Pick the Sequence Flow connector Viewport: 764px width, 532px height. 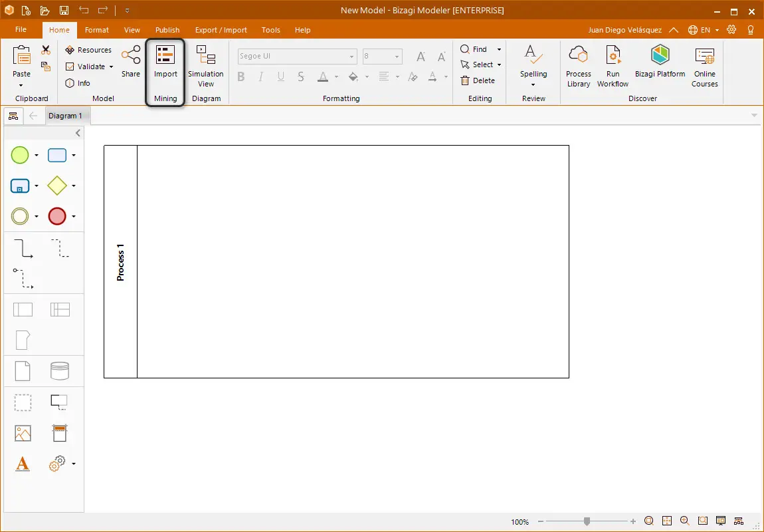click(x=23, y=248)
